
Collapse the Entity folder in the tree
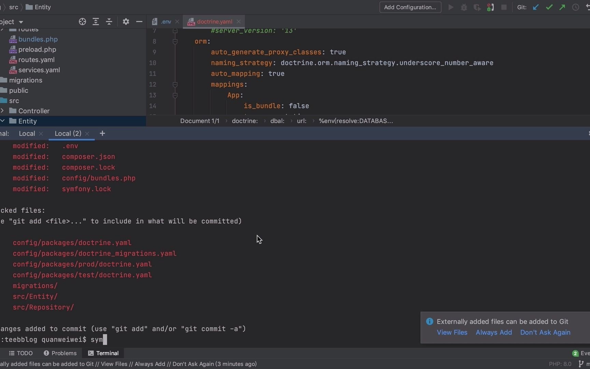[x=2, y=121]
